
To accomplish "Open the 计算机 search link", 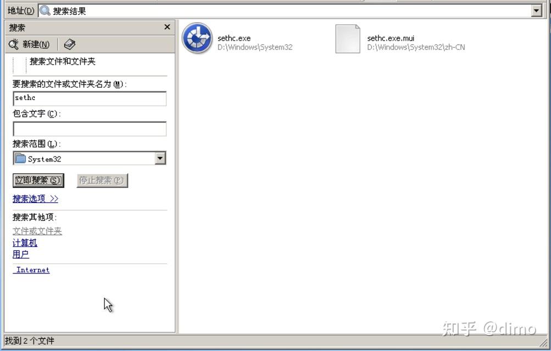I will [x=25, y=243].
